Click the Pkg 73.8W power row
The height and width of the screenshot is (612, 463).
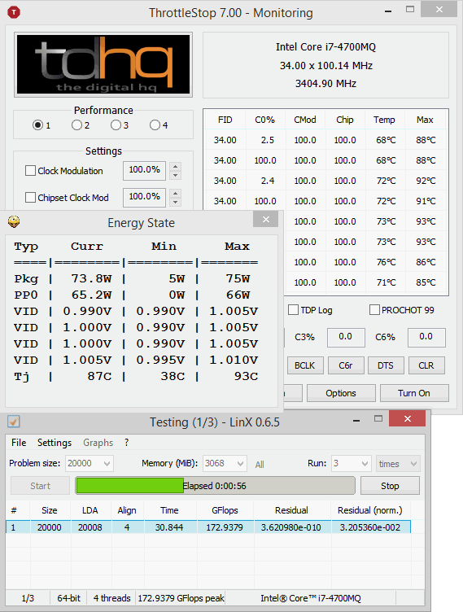click(x=136, y=278)
